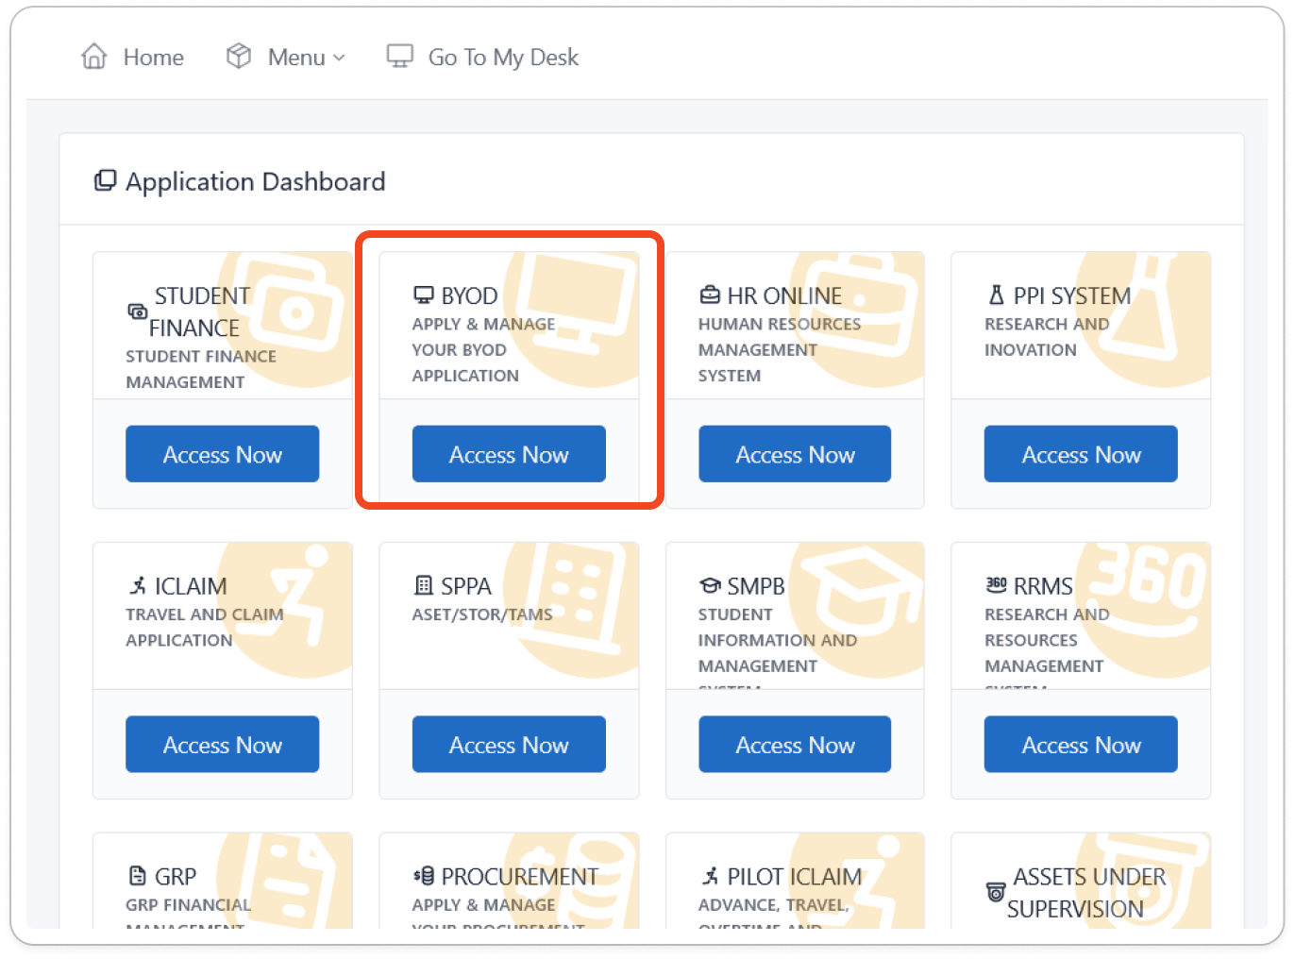Viewport: 1295px width, 959px height.
Task: Click the PPI SYSTEM flask icon
Action: point(996,295)
